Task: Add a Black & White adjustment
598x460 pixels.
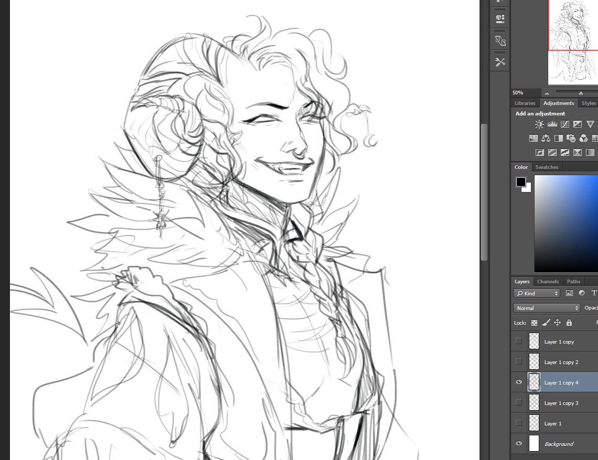Action: click(x=558, y=138)
